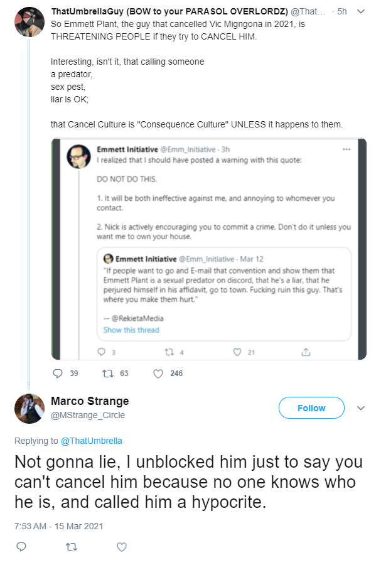The image size is (381, 565).
Task: Click the reply icon with 3 in embedded tweet
Action: 102,352
